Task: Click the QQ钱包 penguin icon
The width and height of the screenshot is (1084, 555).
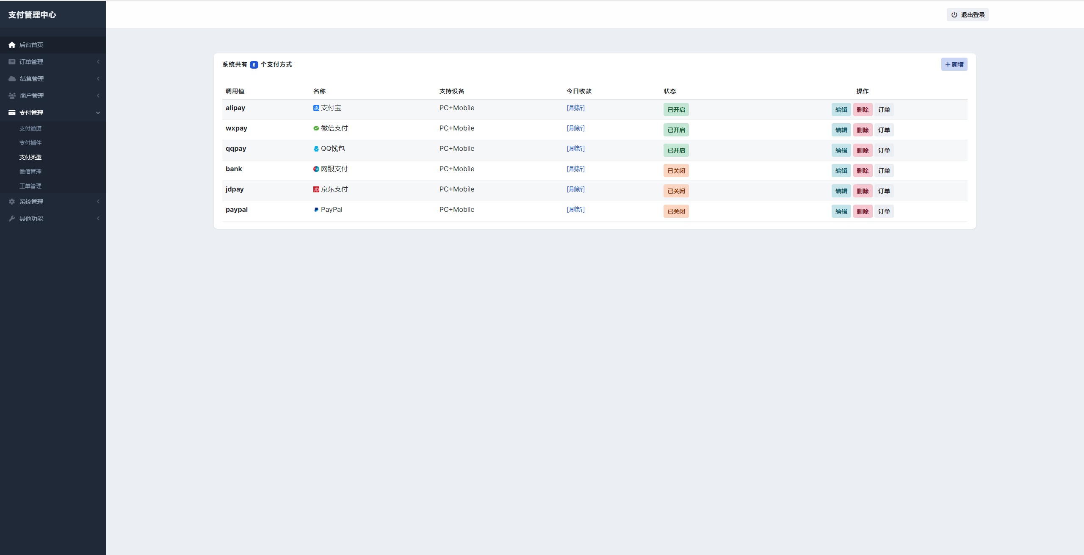Action: pyautogui.click(x=316, y=149)
